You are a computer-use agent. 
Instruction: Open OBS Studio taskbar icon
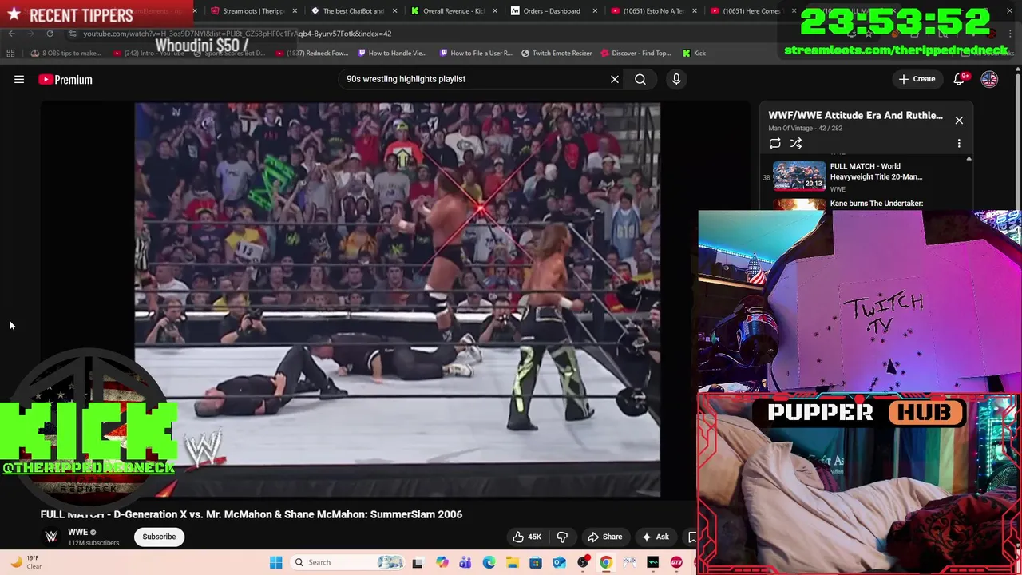click(583, 562)
